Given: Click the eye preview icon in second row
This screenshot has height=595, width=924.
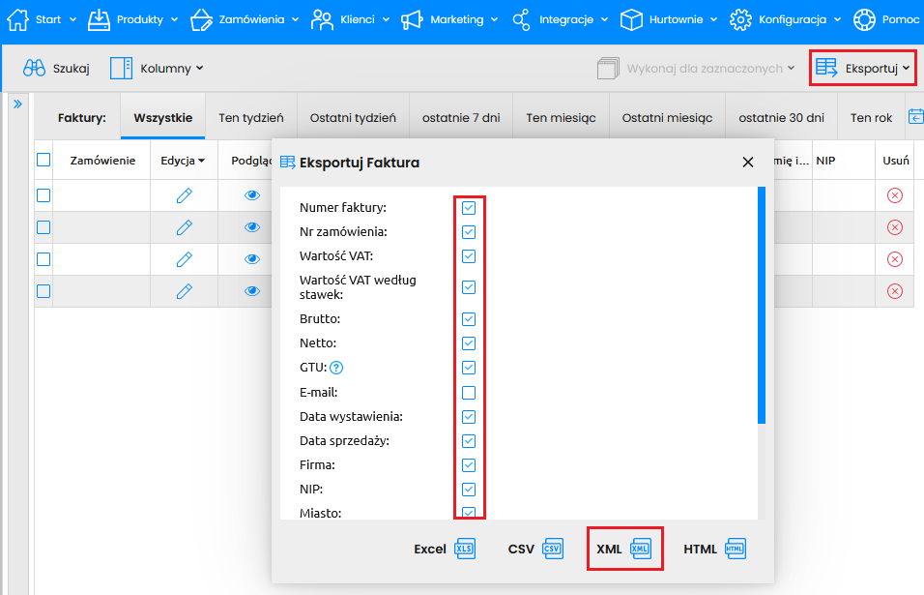Looking at the screenshot, I should [x=252, y=227].
